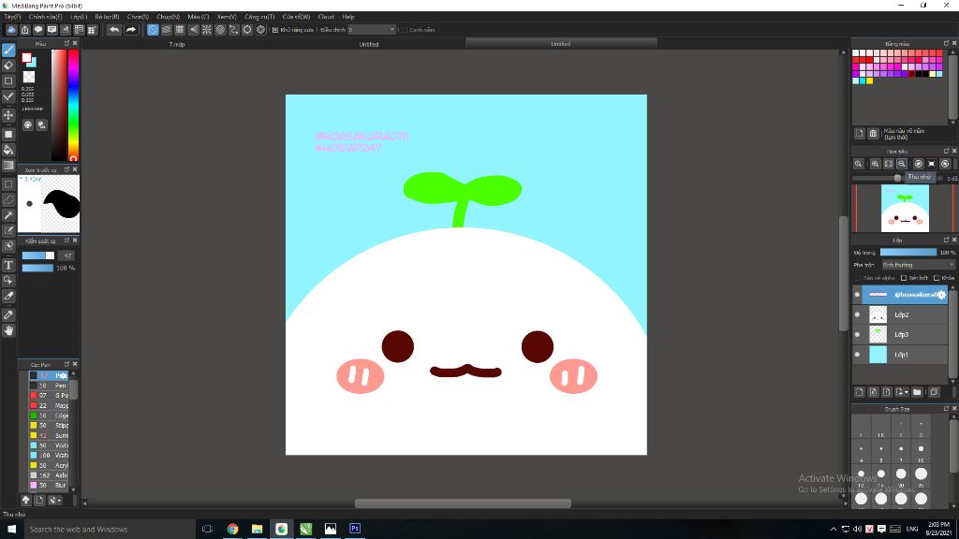Viewport: 959px width, 539px height.
Task: Turn off snapping using the highlighted snap icon
Action: point(153,29)
